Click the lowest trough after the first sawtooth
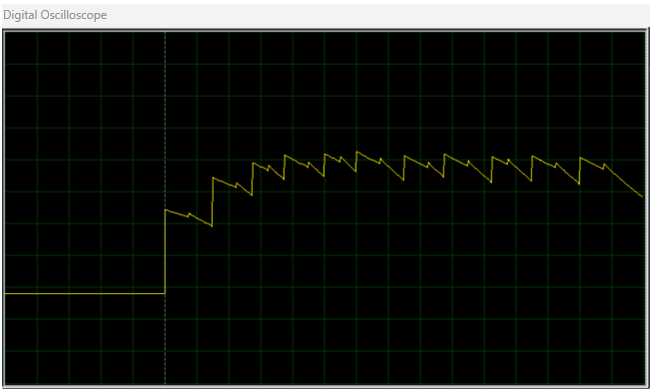Image resolution: width=653 pixels, height=392 pixels. tap(212, 226)
